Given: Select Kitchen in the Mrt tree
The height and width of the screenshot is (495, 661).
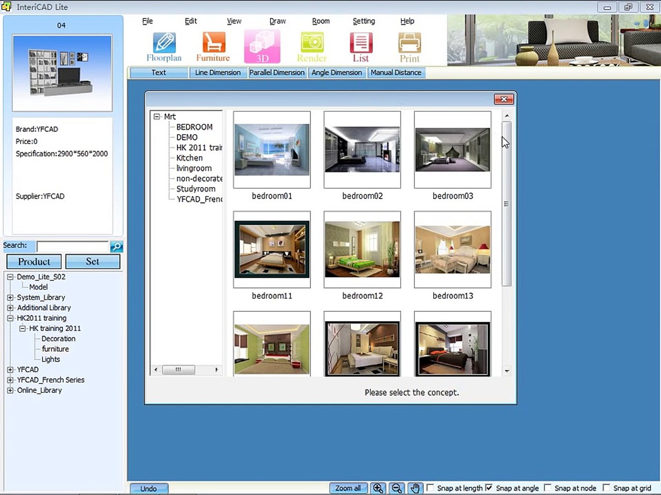Looking at the screenshot, I should click(x=190, y=158).
